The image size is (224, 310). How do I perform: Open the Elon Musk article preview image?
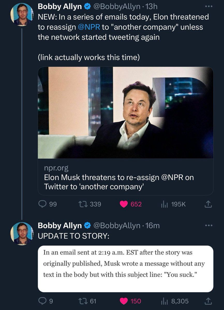[125, 113]
